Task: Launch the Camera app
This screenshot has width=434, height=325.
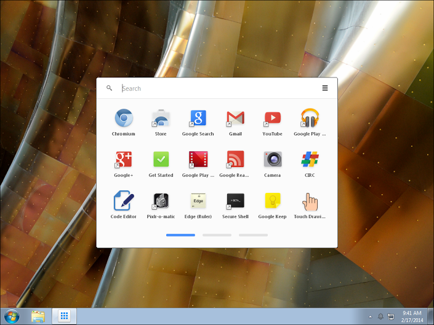Action: [x=272, y=159]
